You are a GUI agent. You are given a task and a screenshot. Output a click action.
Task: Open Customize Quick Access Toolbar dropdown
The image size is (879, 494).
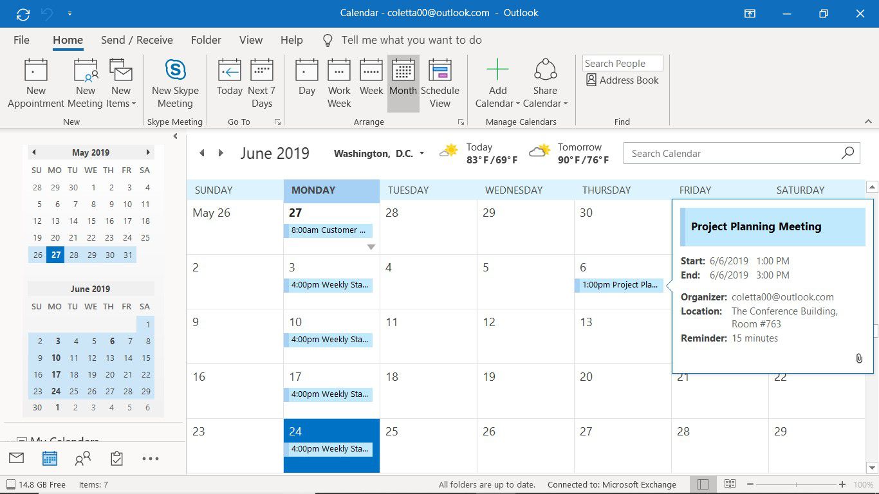click(x=69, y=14)
